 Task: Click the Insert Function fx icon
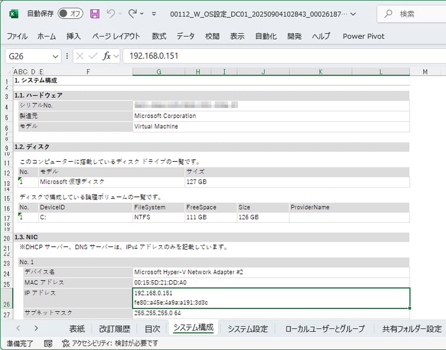(107, 56)
